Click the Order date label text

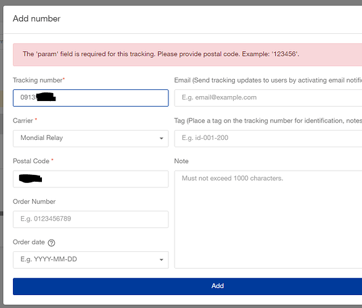pos(28,242)
